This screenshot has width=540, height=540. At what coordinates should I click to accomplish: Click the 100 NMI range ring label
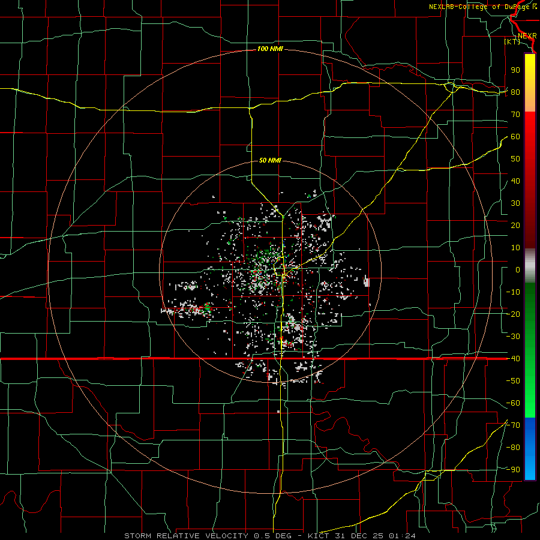pos(270,49)
